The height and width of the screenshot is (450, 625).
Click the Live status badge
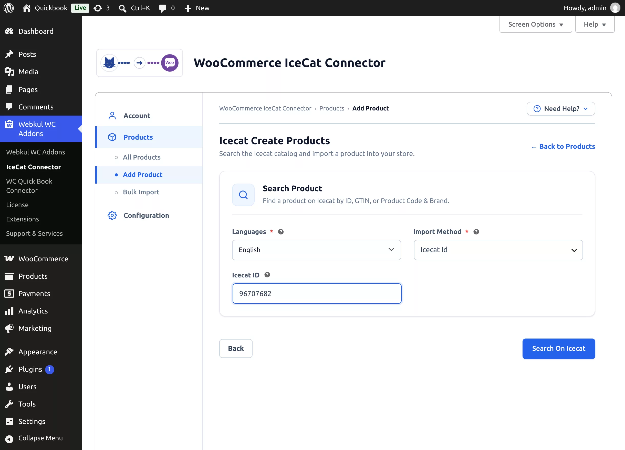(80, 8)
